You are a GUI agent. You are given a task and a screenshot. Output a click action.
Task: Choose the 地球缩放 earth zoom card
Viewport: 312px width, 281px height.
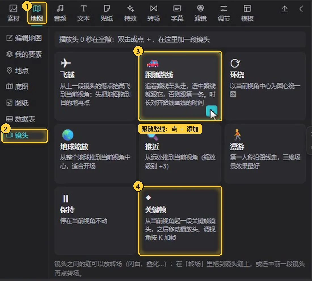click(x=95, y=154)
